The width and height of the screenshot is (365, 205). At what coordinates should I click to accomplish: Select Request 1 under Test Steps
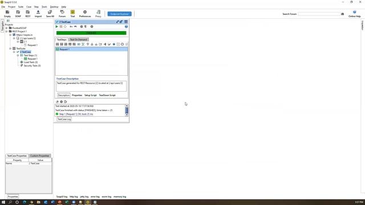[x=32, y=59]
